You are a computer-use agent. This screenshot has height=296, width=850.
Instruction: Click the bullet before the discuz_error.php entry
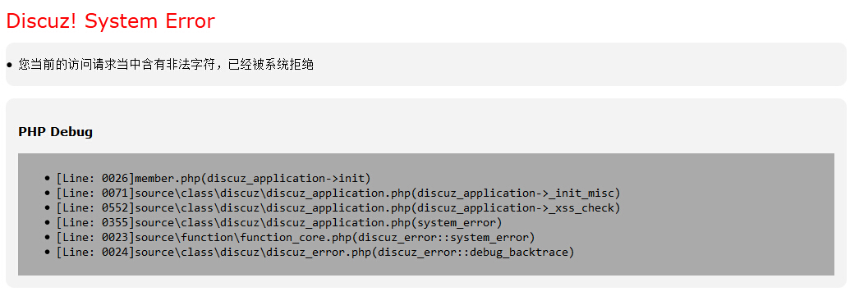[47, 253]
